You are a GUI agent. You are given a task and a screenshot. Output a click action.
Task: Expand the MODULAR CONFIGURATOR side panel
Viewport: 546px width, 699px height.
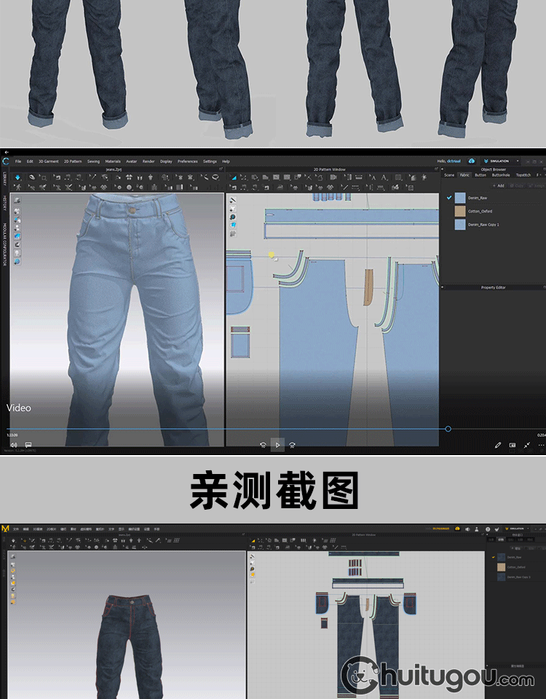click(5, 244)
